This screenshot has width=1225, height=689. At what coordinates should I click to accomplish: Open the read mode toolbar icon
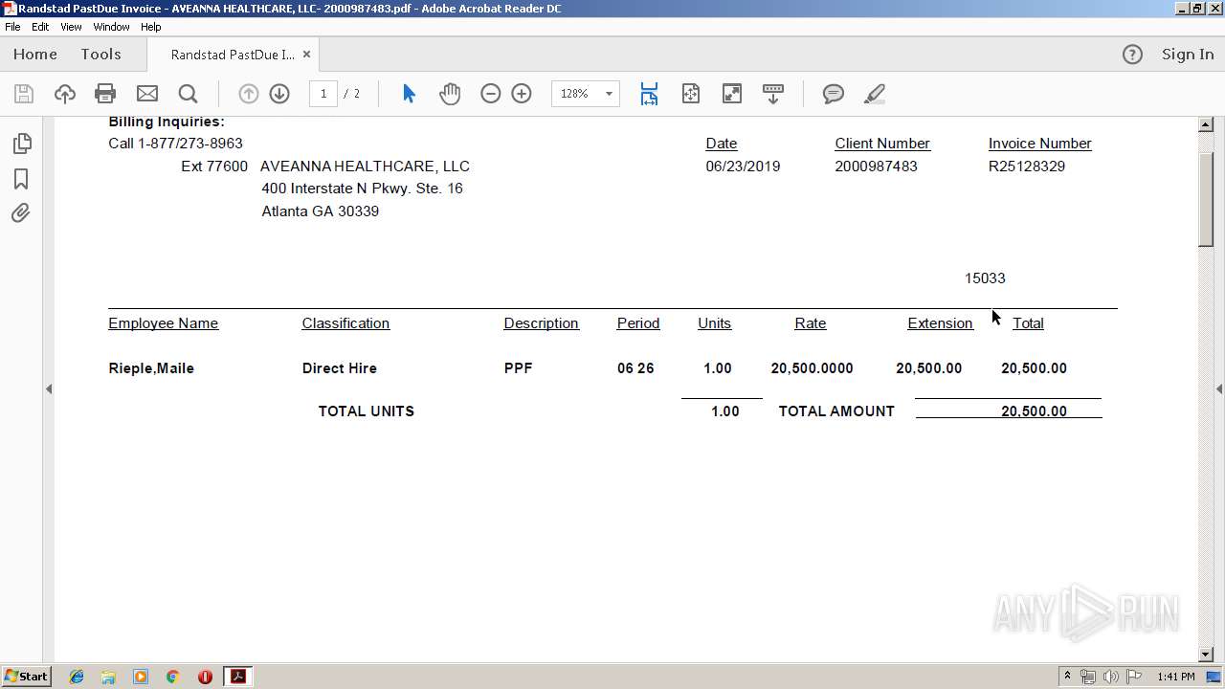[773, 94]
